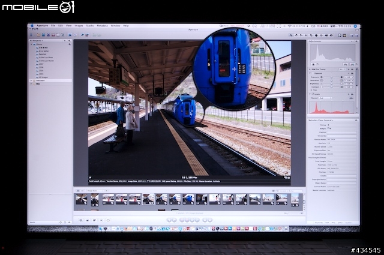Open the File menu
Image resolution: width=384 pixels, height=255 pixels.
pos(53,26)
